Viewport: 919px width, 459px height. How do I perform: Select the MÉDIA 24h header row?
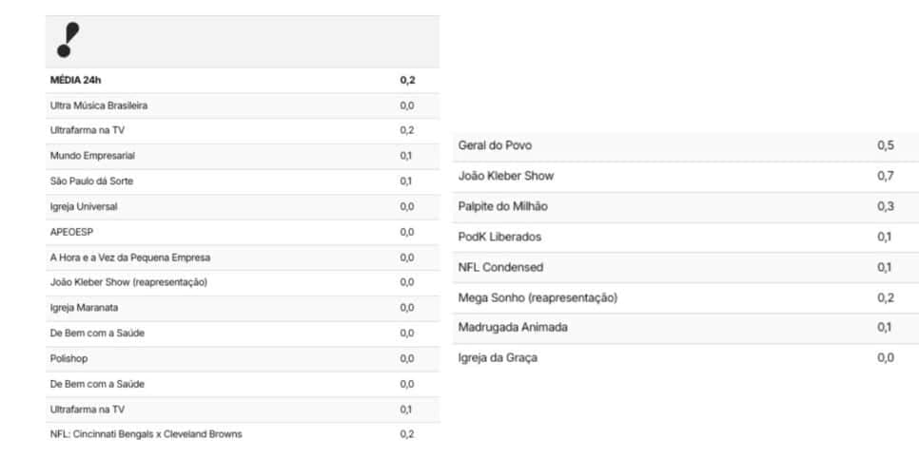click(243, 81)
